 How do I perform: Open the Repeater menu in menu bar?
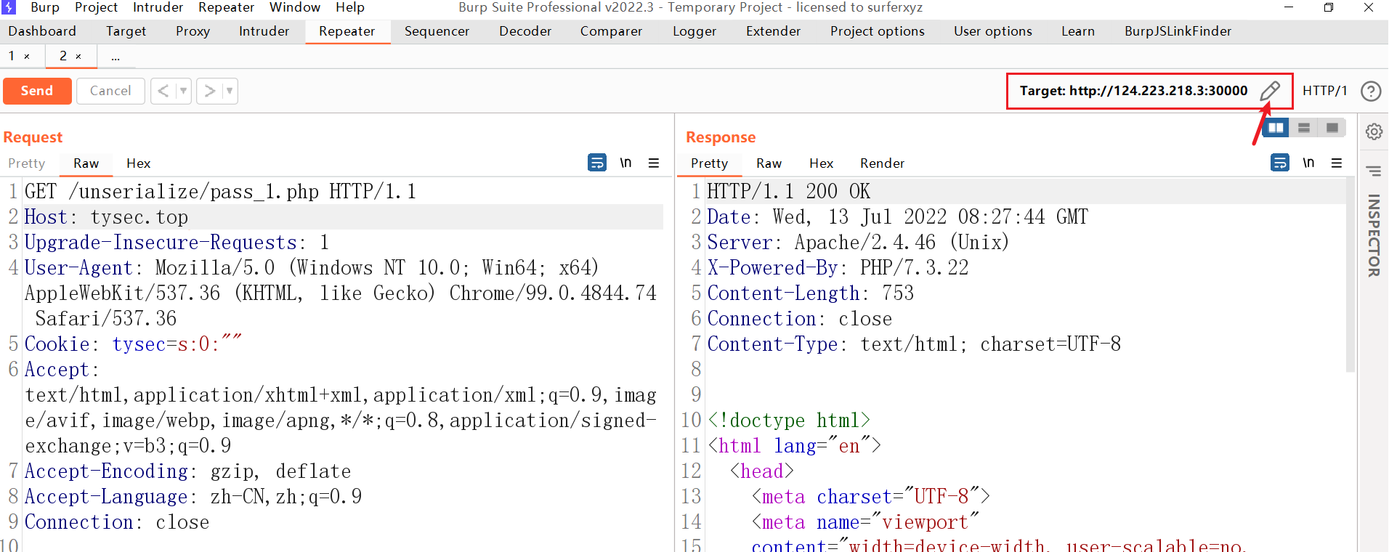pos(226,7)
